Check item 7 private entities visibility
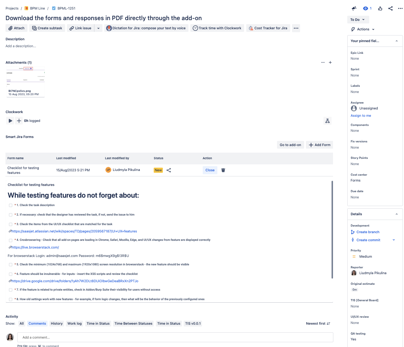Image resolution: width=404 pixels, height=347 pixels. 11,290
